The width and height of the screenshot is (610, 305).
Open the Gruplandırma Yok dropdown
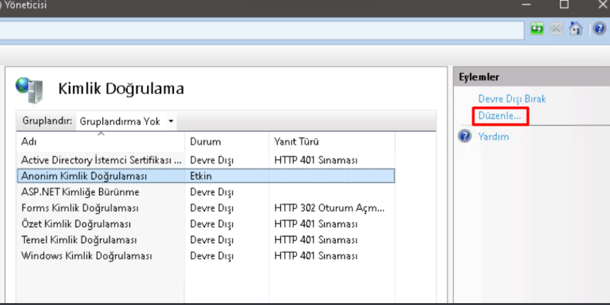[126, 121]
